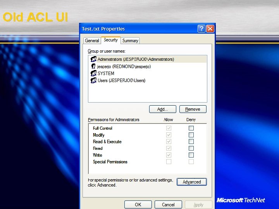Confirm with the OK button
279x209 pixels.
[x=138, y=205]
